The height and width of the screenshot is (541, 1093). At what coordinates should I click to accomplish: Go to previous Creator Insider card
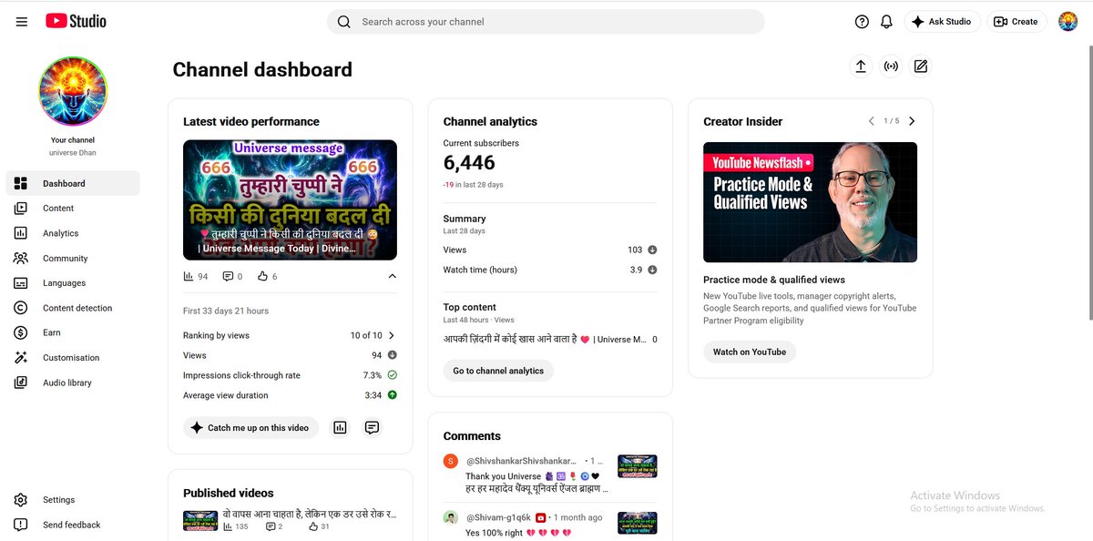871,121
